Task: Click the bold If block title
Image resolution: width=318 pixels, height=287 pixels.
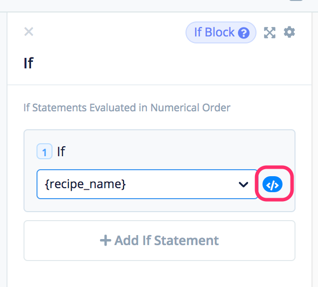Action: click(28, 63)
